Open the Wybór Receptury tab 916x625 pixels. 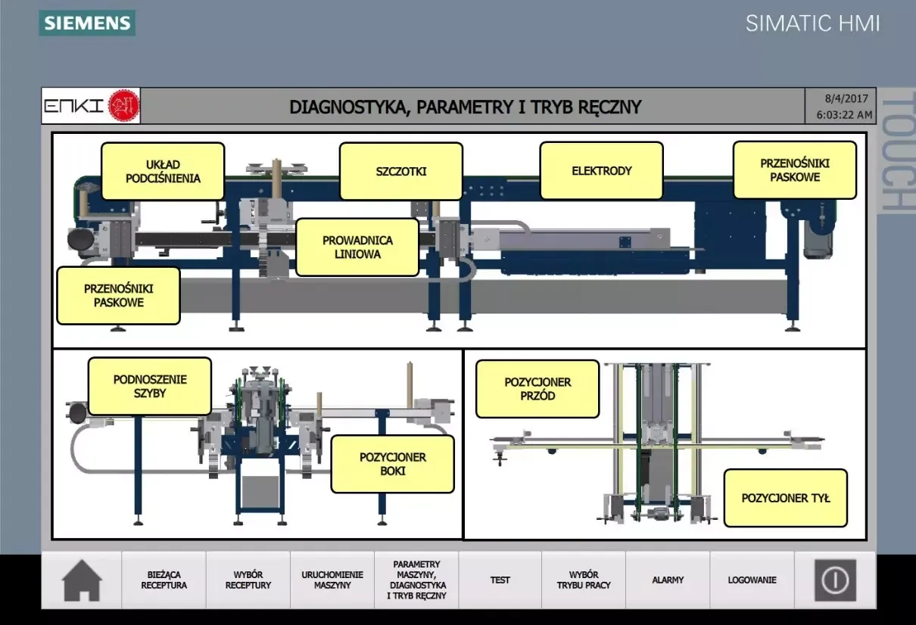pyautogui.click(x=248, y=580)
